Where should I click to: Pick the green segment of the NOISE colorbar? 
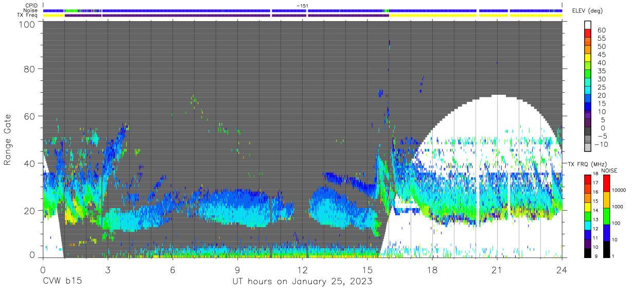point(606,216)
